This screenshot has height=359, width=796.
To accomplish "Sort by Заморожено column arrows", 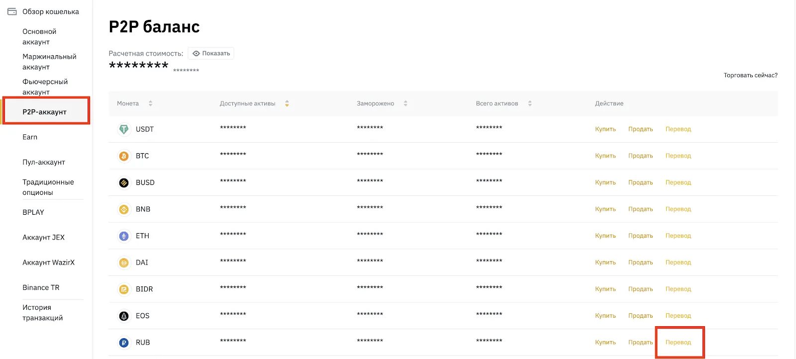I will coord(405,103).
